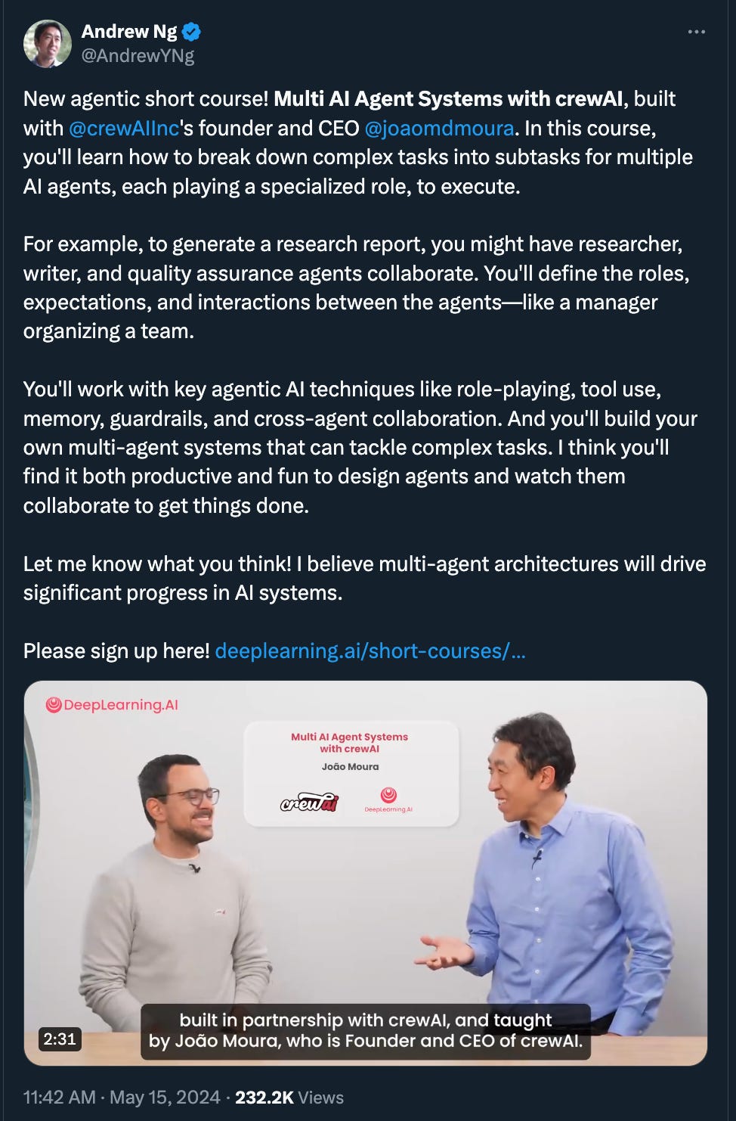Click the 2:31 video duration badge
The width and height of the screenshot is (736, 1121).
[x=60, y=1039]
